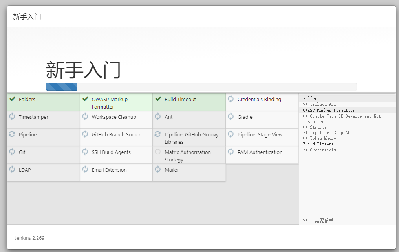Click the pending spinner beside Timestamper

pyautogui.click(x=12, y=116)
